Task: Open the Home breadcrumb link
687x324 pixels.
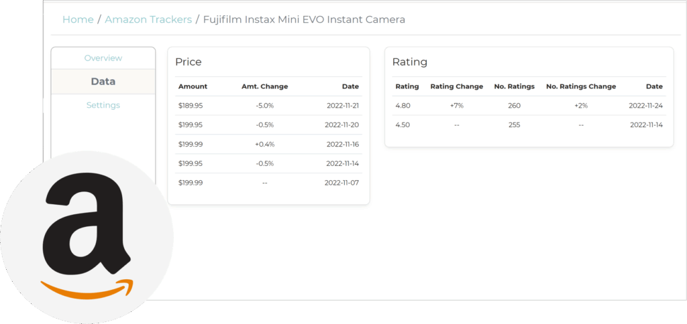Action: coord(78,19)
